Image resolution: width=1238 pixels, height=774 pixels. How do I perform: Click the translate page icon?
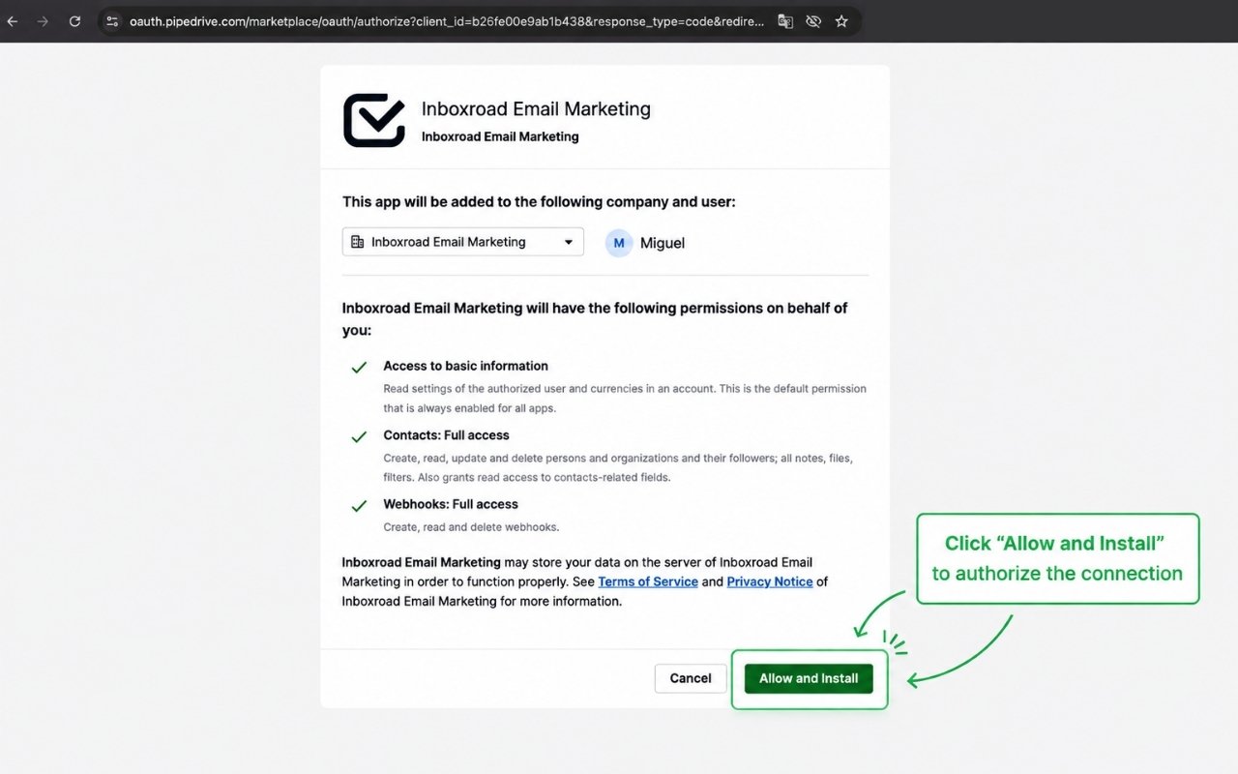pyautogui.click(x=785, y=21)
